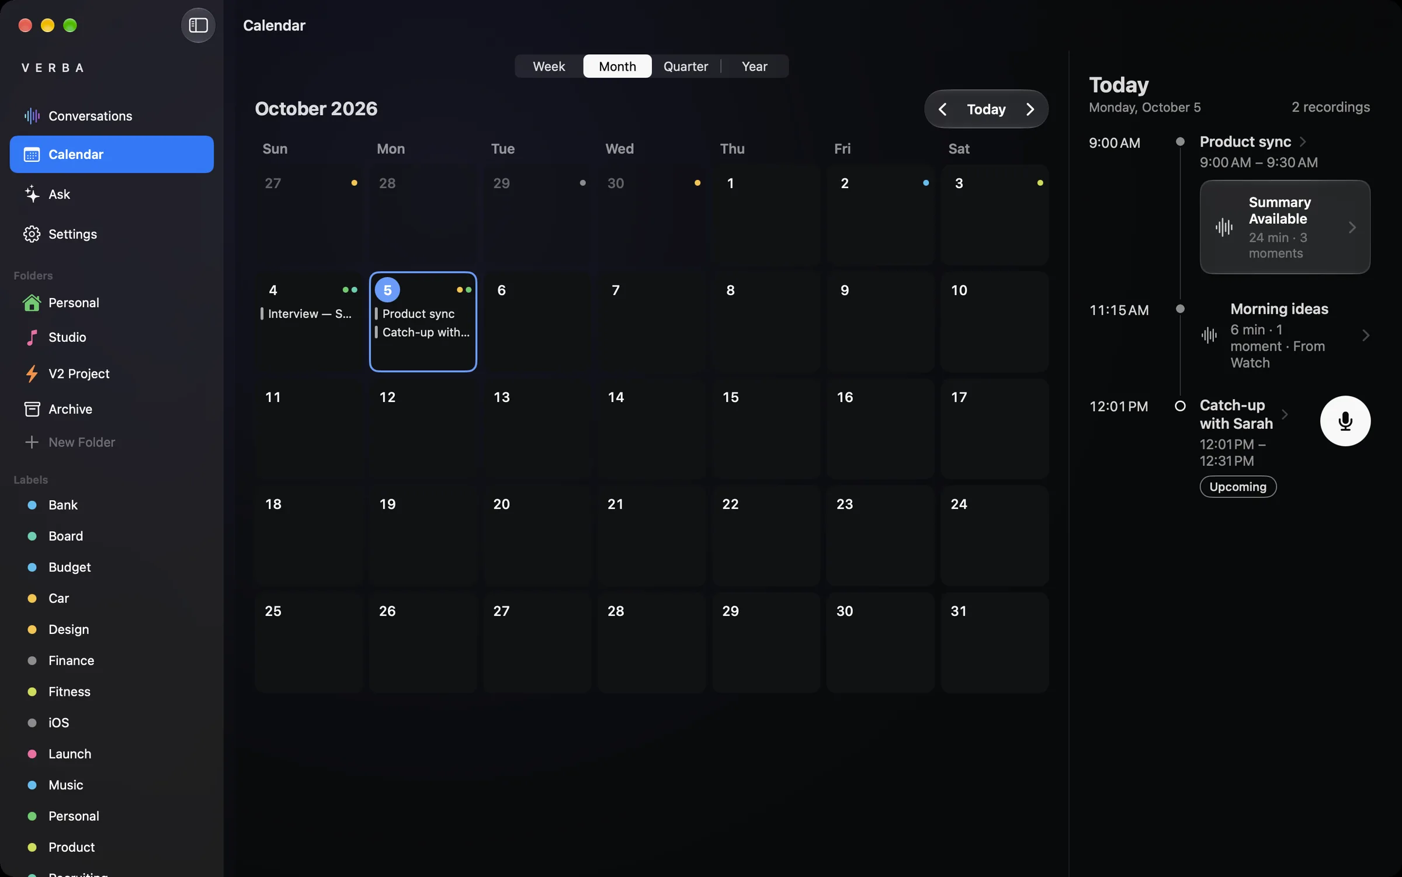Toggle the sidebar visibility button
This screenshot has width=1402, height=877.
tap(198, 25)
